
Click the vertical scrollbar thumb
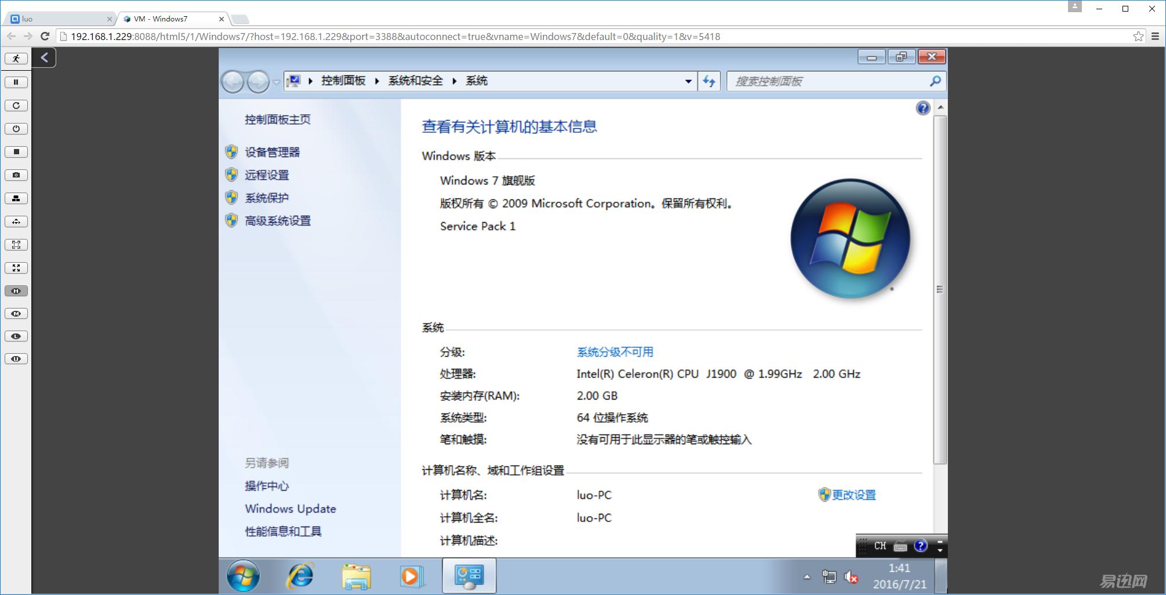pos(940,289)
